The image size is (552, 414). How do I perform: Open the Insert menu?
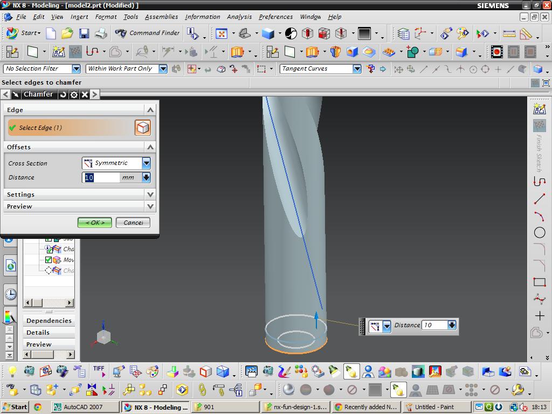pyautogui.click(x=79, y=17)
